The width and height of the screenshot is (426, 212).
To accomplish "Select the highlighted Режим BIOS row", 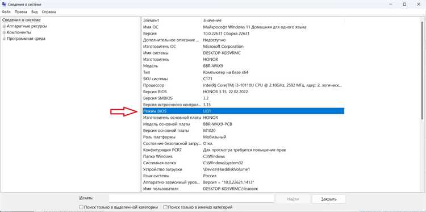I will point(243,111).
